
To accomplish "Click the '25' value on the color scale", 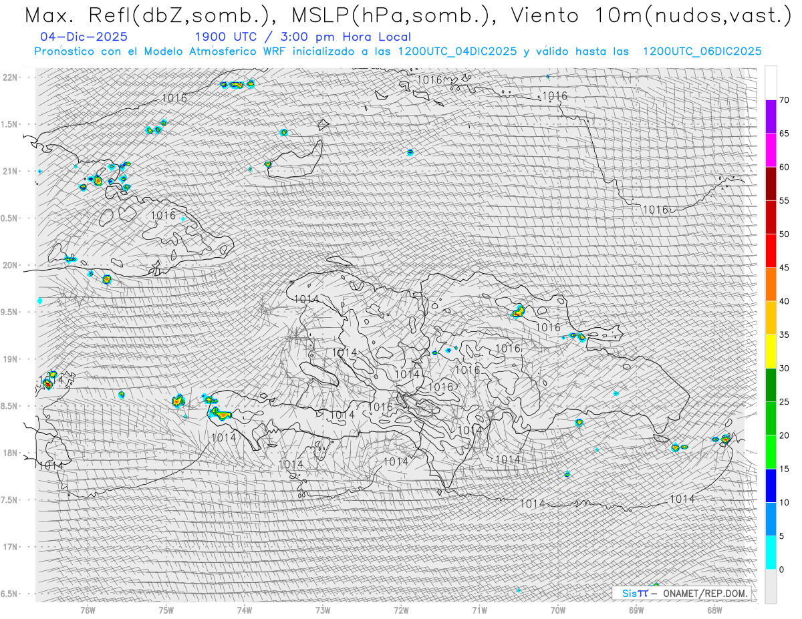I will coord(784,402).
